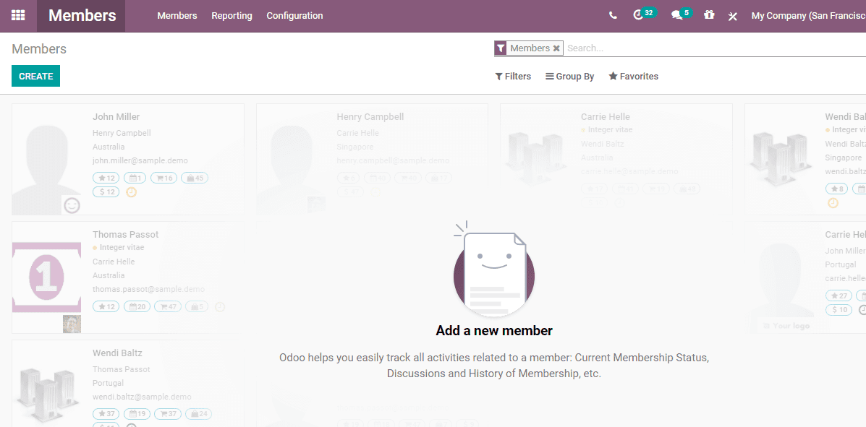Viewport: 866px width, 427px height.
Task: Focus the Search input field
Action: pos(716,48)
